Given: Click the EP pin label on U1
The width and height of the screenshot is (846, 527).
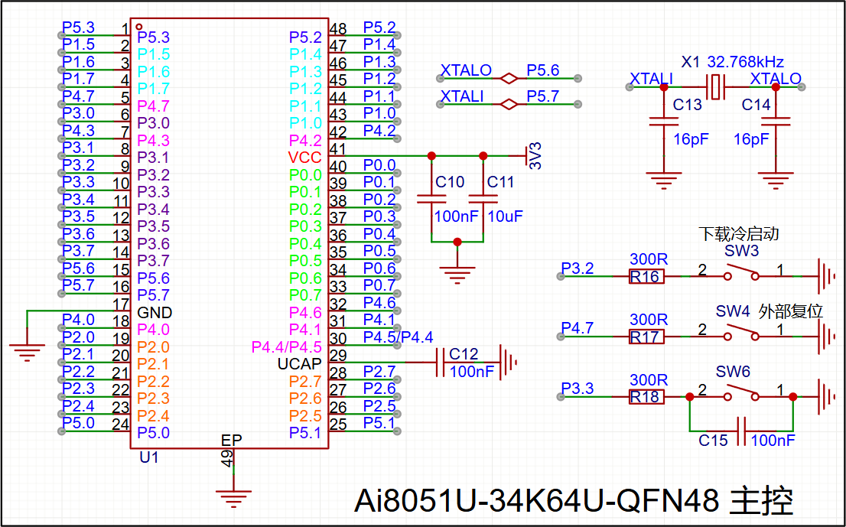Looking at the screenshot, I should tap(232, 440).
